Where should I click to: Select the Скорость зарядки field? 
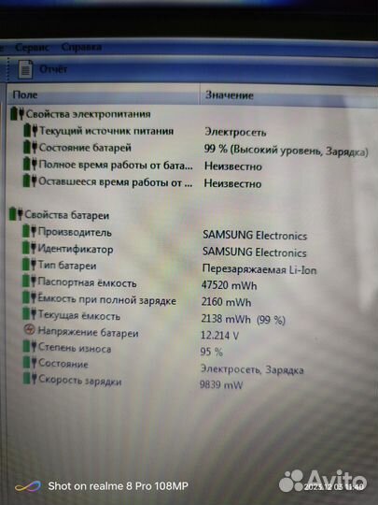click(x=79, y=381)
